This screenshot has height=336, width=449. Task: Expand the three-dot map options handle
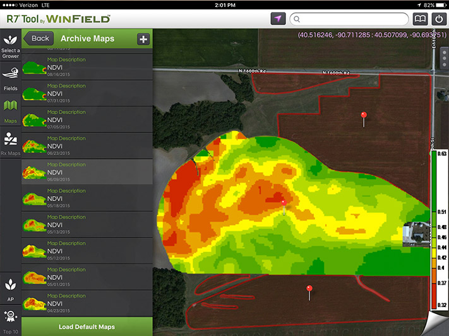coord(443,61)
